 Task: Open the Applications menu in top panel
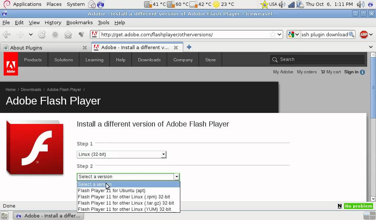(x=27, y=4)
